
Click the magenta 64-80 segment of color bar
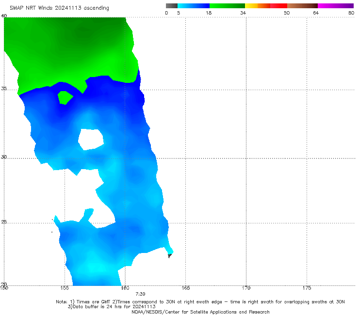coord(336,6)
